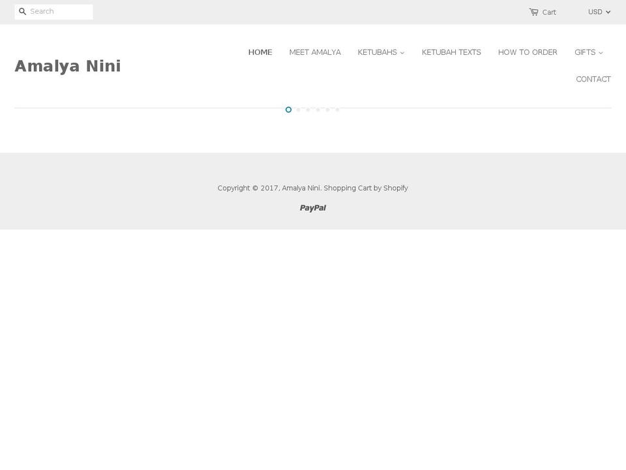626x470 pixels.
Task: Open the MEET AMALYA page
Action: point(315,52)
